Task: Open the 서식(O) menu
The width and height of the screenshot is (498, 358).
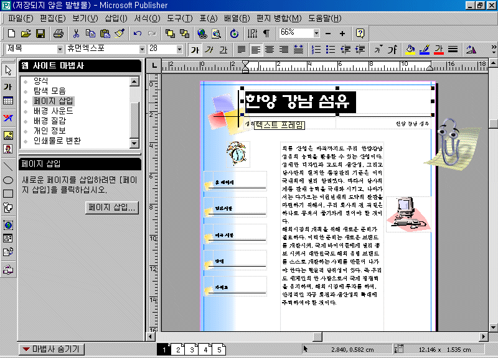Action: 146,19
